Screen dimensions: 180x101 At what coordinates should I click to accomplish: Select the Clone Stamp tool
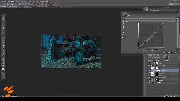3,38
